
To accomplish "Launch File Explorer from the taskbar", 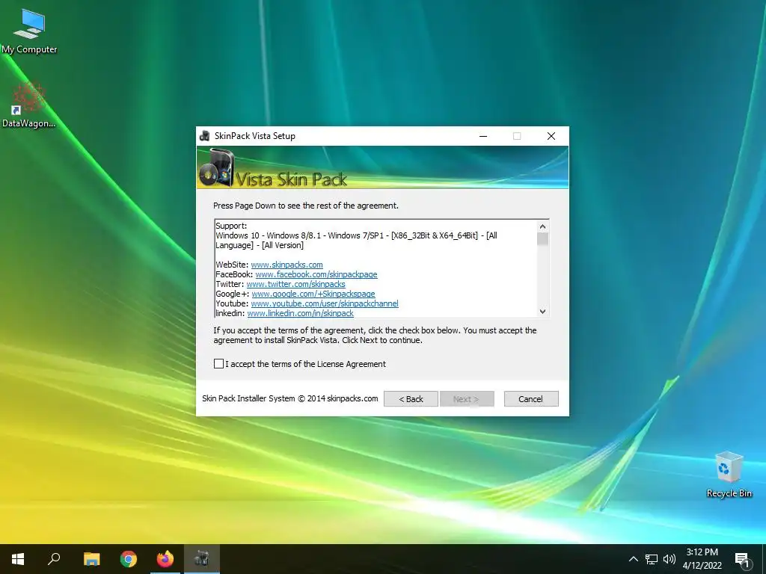I will (x=91, y=559).
